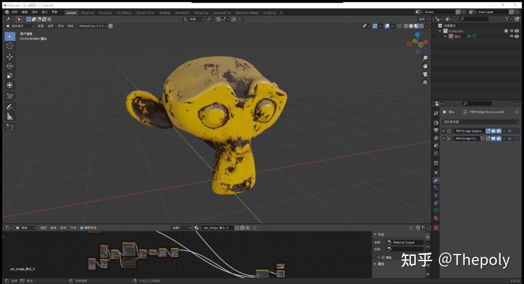The image size is (524, 284).
Task: Expand the PBR Bridge Subdivision modifier panel
Action: click(x=443, y=131)
